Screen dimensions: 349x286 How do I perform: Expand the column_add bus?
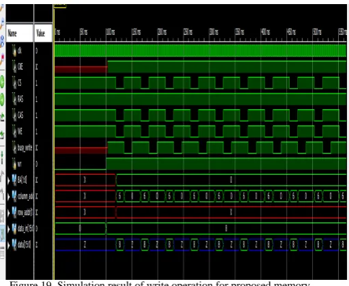[x=9, y=197]
